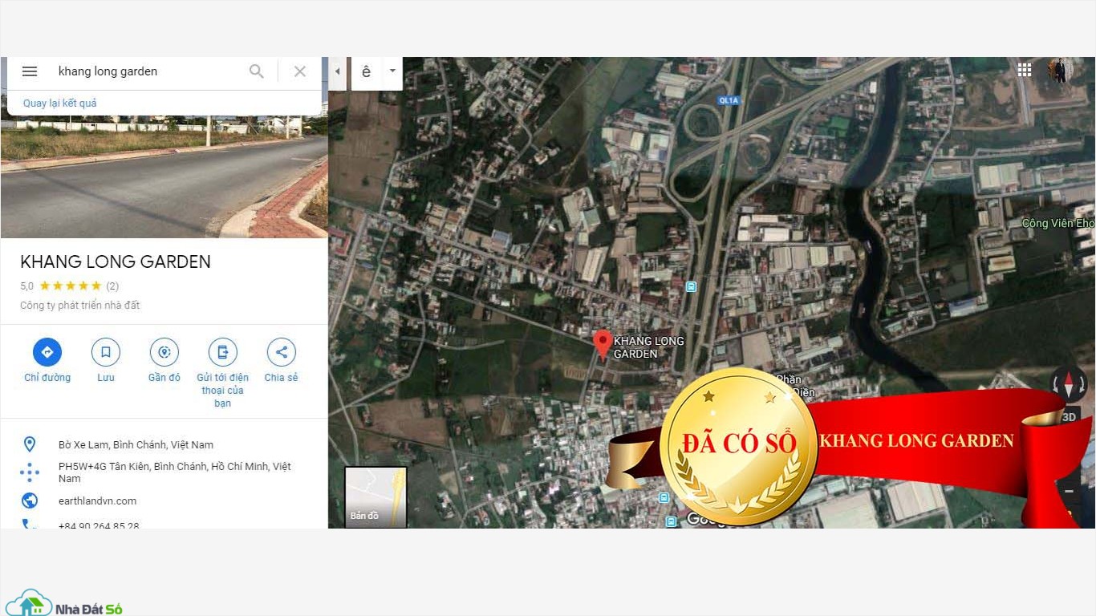Clear the search box with the X icon
This screenshot has width=1096, height=616.
[300, 71]
